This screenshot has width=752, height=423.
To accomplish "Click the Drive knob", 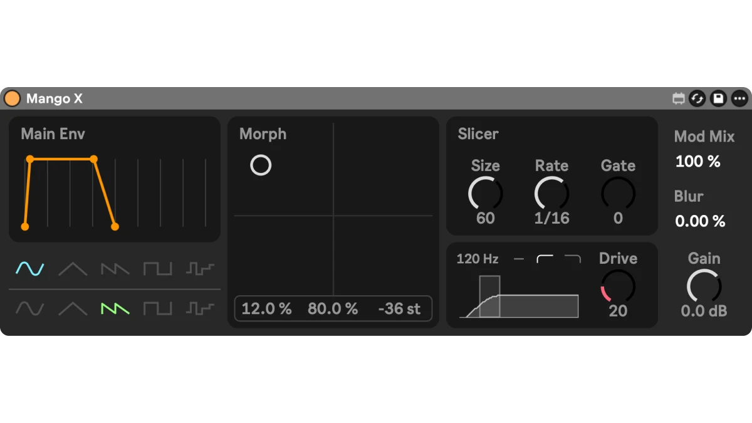I will tap(618, 286).
